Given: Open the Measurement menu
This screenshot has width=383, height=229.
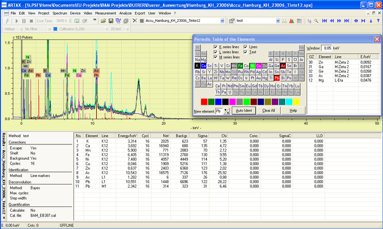Looking at the screenshot, I should click(105, 13).
